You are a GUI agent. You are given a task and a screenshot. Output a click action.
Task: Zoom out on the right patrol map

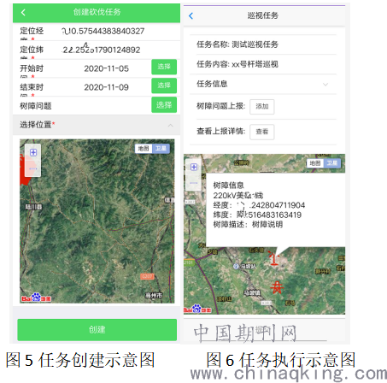point(194,183)
